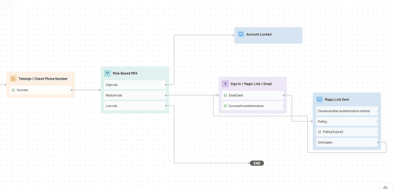Click the branch icon on Risk-Based MFA node
393x189 pixels.
(x=107, y=73)
